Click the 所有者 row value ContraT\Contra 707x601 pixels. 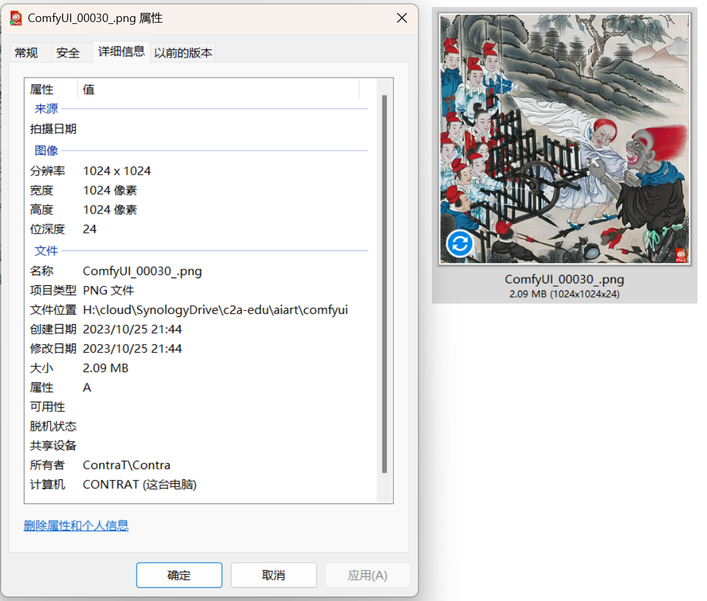coord(127,465)
